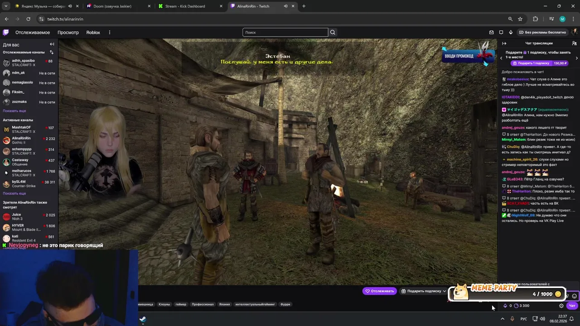Collapse the stream chat panel arrow
The image size is (580, 326).
pyautogui.click(x=504, y=43)
